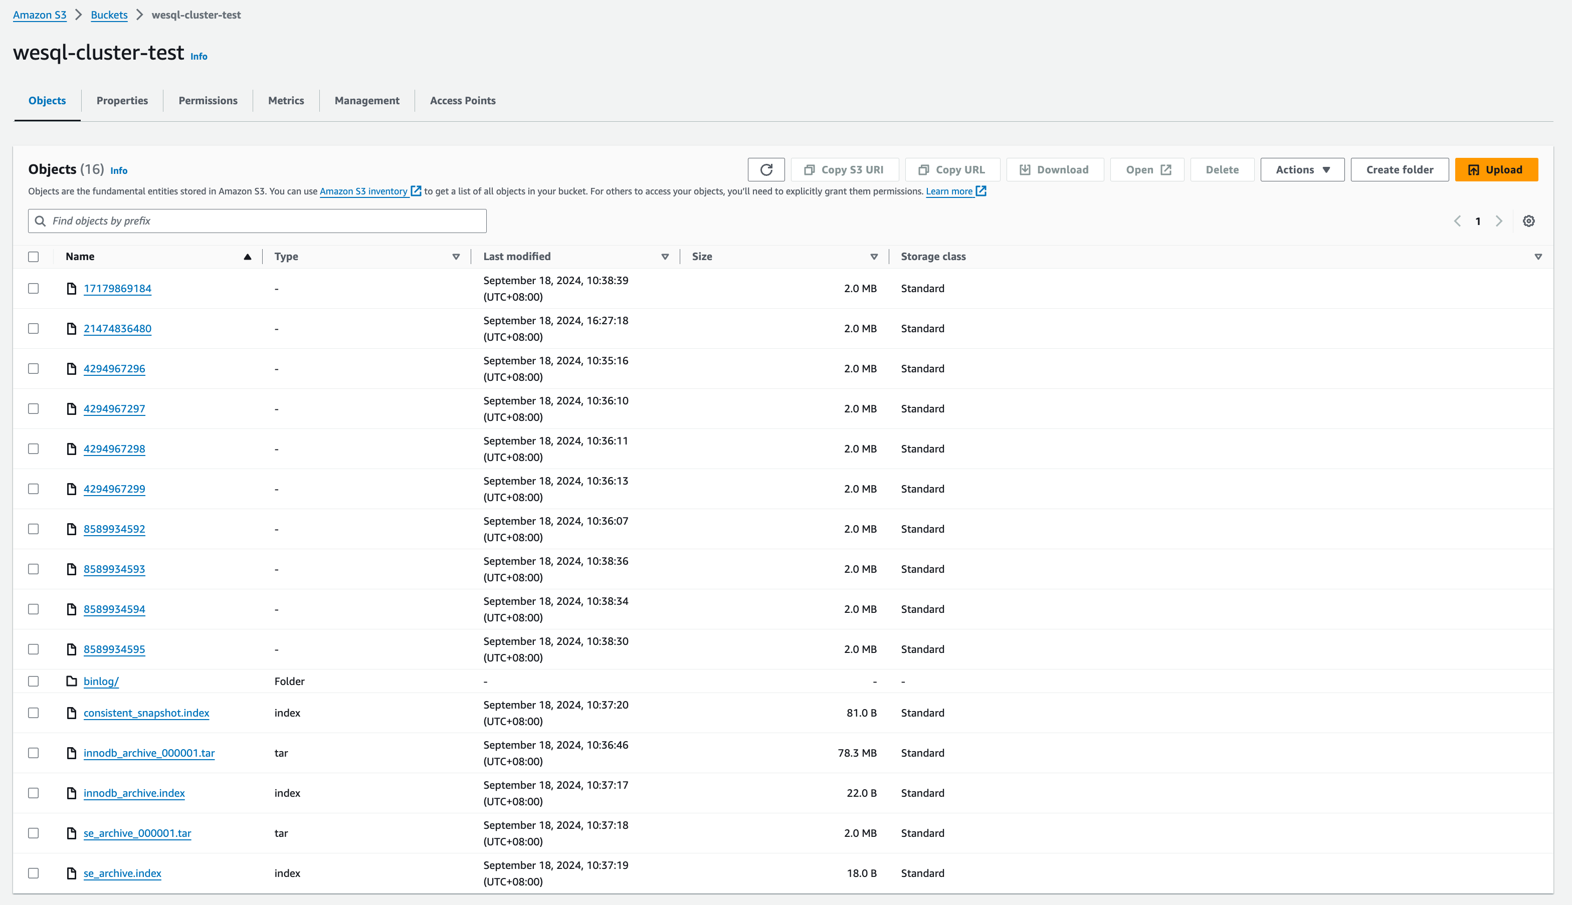Sort by Type column arrow
1572x905 pixels.
[456, 257]
